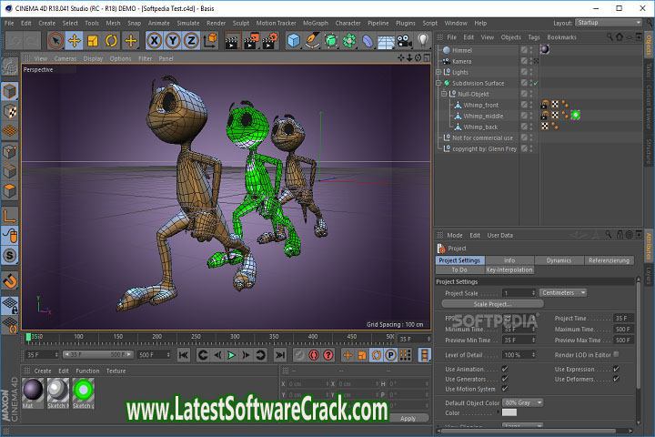655x437 pixels.
Task: Click the Scale Project button
Action: [x=493, y=304]
